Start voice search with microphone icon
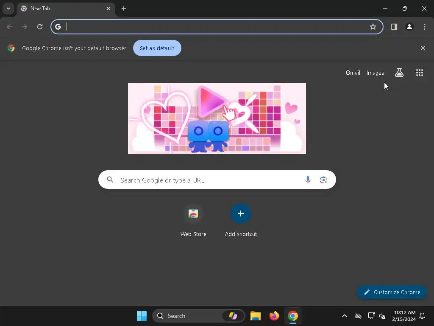434x326 pixels. pos(308,180)
